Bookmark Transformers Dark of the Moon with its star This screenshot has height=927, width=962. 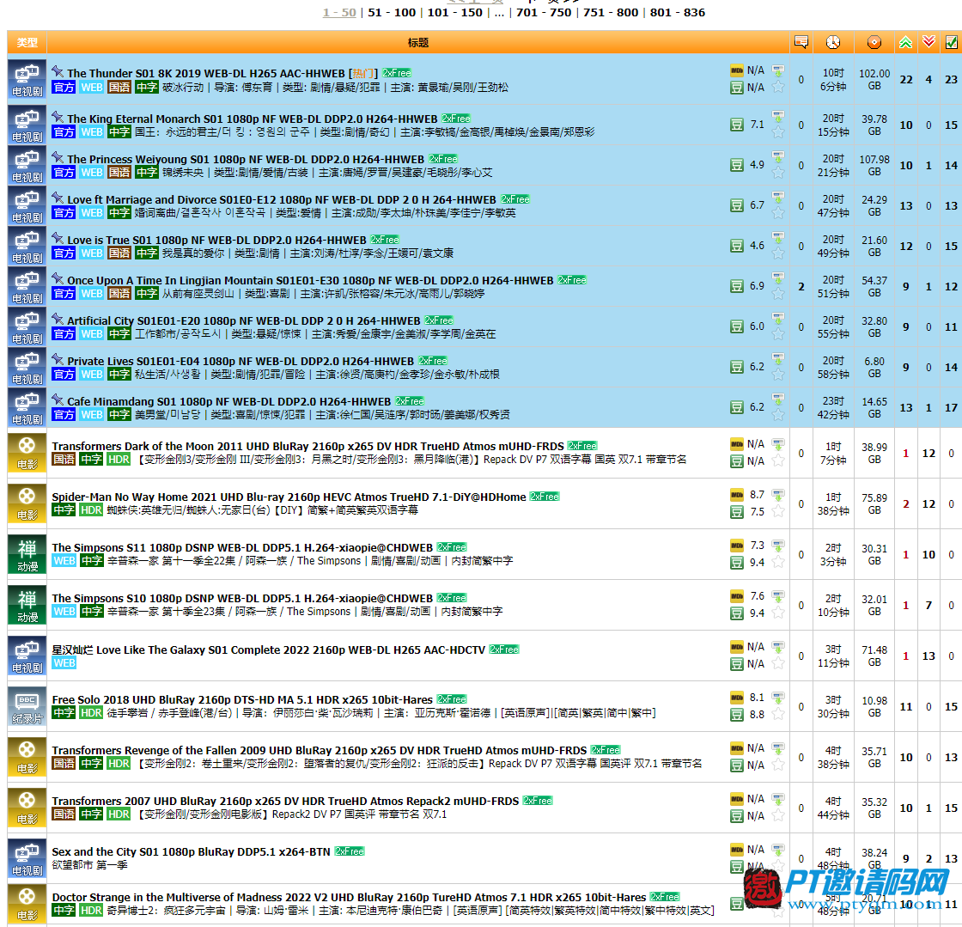click(778, 460)
